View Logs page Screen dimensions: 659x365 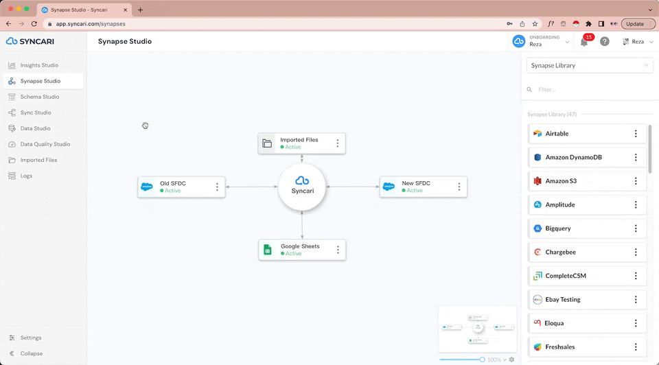coord(26,176)
